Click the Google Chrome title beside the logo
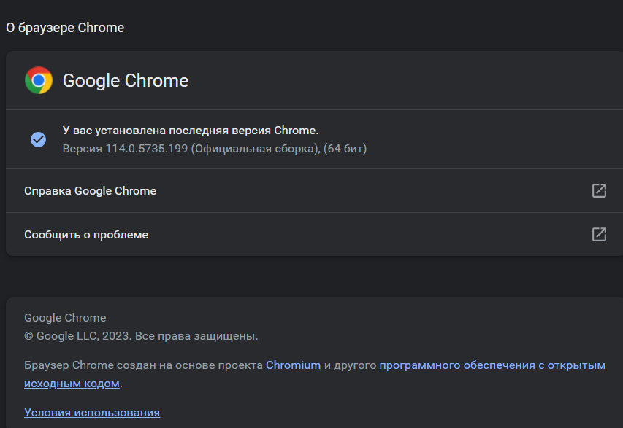623x428 pixels. 126,80
